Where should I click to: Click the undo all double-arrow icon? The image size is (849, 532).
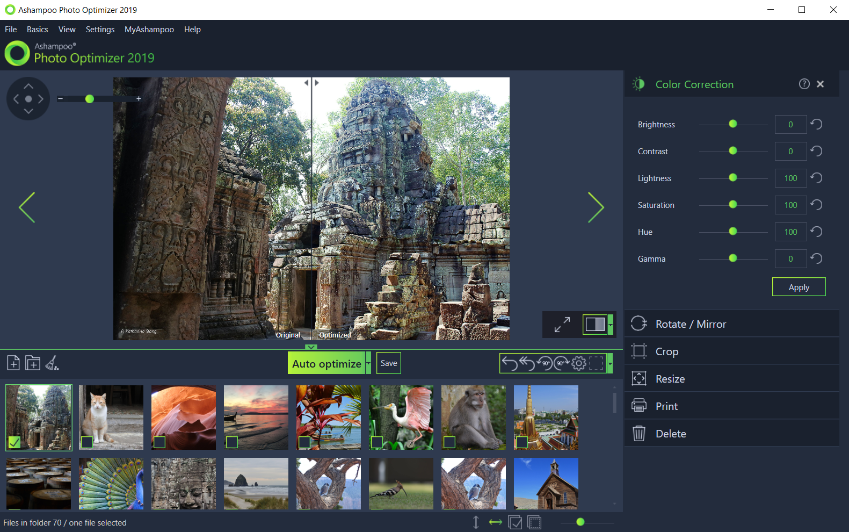[x=527, y=364]
